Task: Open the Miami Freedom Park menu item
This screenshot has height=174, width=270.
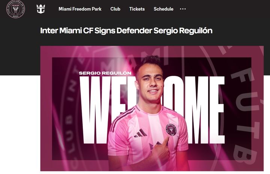Action: pyautogui.click(x=80, y=9)
